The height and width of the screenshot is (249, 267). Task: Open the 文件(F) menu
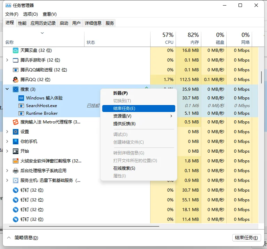click(x=12, y=14)
